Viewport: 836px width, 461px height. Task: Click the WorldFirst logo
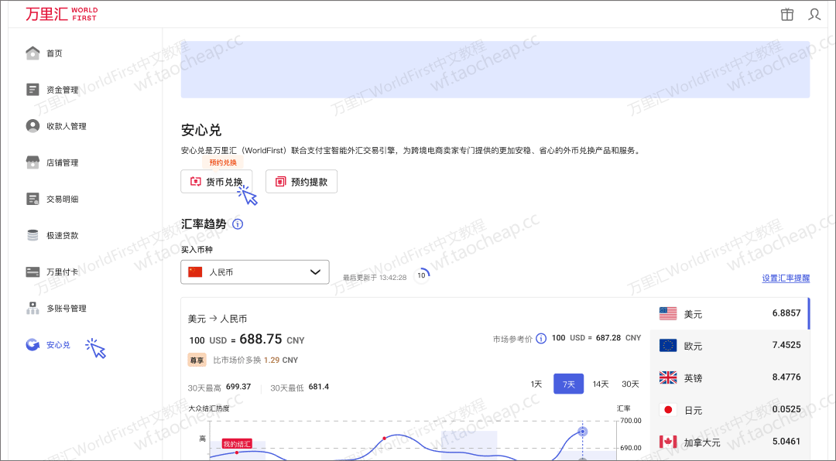pos(61,14)
